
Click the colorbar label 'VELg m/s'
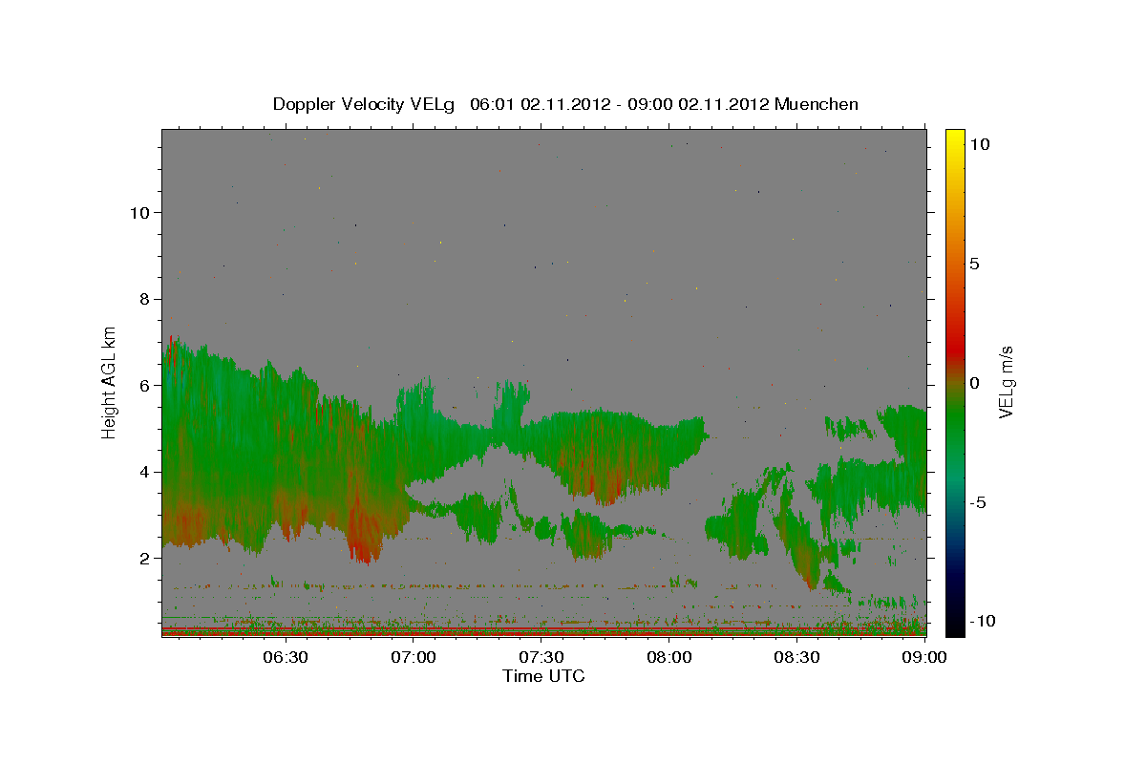(1007, 383)
